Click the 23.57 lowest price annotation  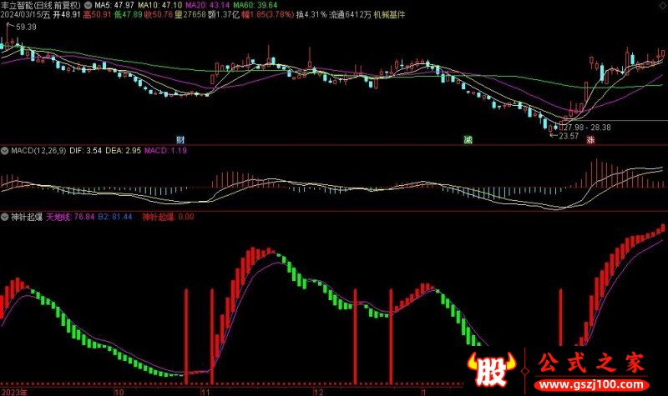tap(568, 135)
